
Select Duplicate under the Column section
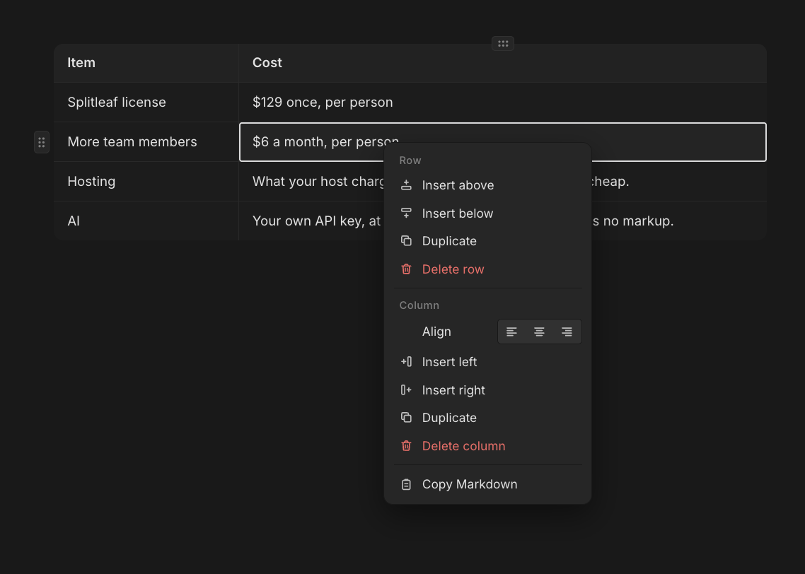coord(487,418)
